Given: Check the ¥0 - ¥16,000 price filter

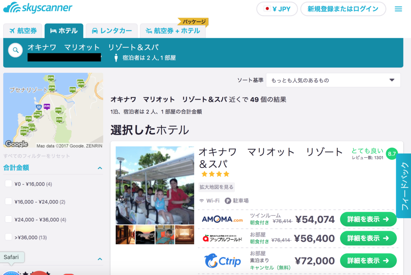Looking at the screenshot, I should 8,184.
